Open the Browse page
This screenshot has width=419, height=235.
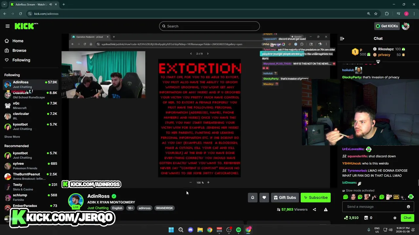[19, 50]
